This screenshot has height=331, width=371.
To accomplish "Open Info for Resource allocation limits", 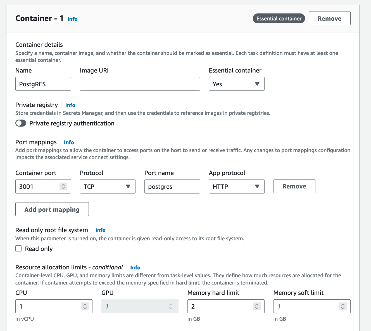I will tap(135, 267).
